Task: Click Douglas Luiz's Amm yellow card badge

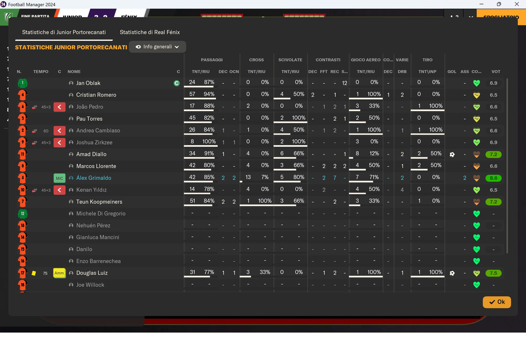Action: (59, 273)
